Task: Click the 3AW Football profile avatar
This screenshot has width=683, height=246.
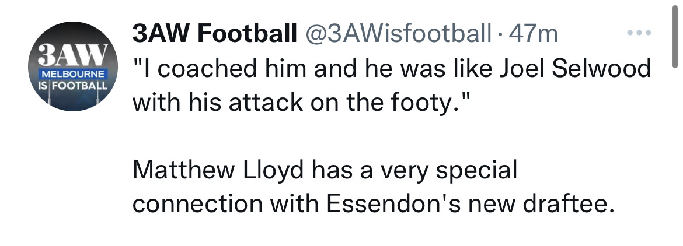Action: pos(73,66)
